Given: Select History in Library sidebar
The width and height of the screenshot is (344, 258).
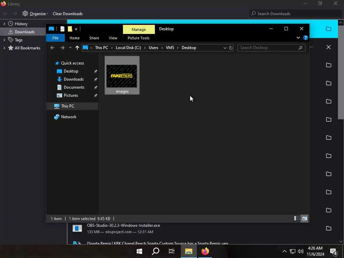Looking at the screenshot, I should pyautogui.click(x=21, y=24).
